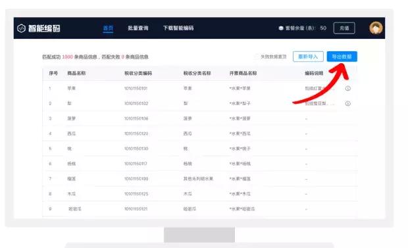This screenshot has height=248, width=408.
Task: Click the *水果*榴莲 invoice name cell
Action: [240, 179]
